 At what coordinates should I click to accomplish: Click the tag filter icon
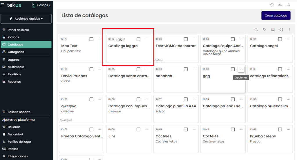coord(265,30)
